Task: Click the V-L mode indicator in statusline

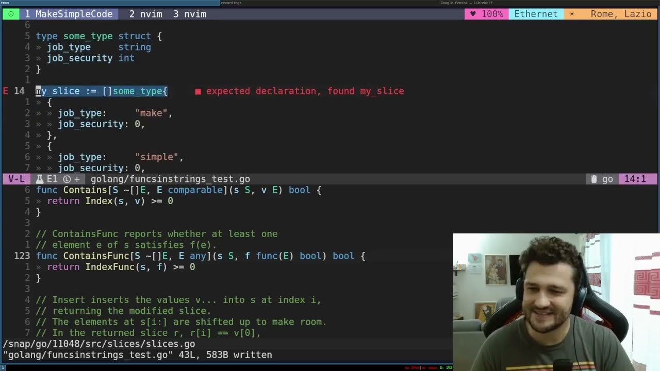Action: tap(16, 179)
